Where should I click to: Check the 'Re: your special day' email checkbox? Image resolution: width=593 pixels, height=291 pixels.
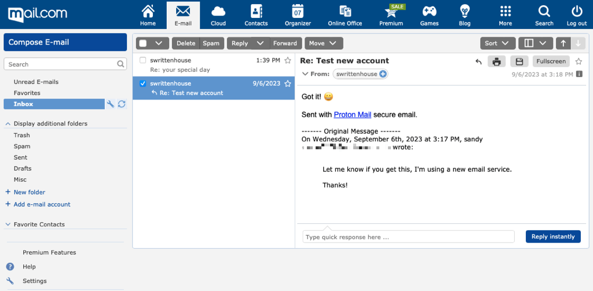coord(143,60)
